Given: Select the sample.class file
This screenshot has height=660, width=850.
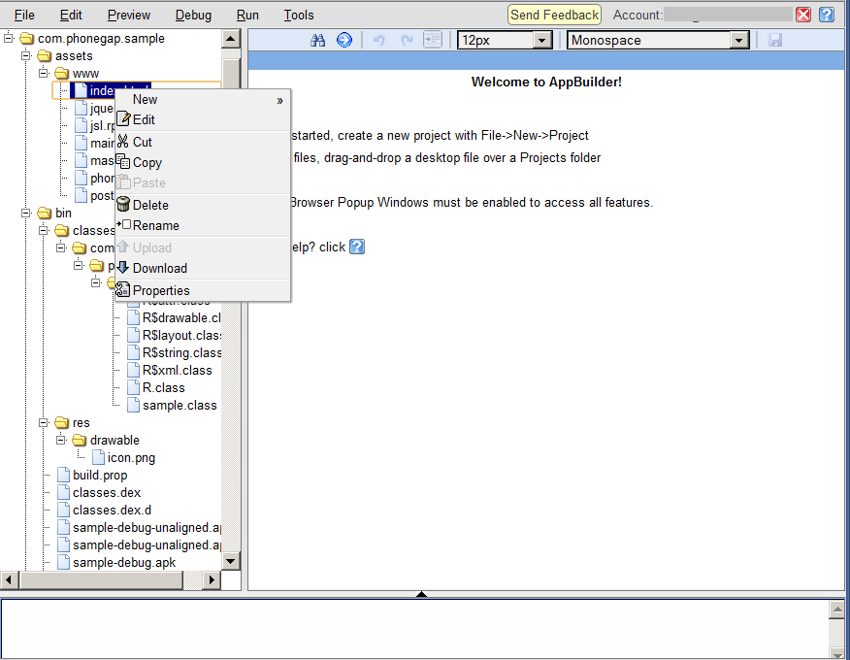Looking at the screenshot, I should (x=180, y=405).
